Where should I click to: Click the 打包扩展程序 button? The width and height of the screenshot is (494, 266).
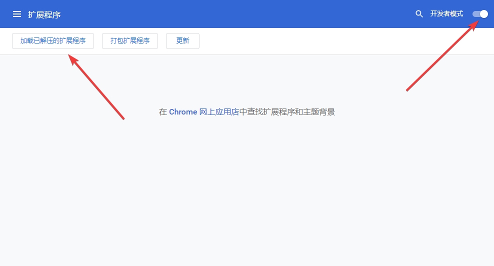(130, 41)
